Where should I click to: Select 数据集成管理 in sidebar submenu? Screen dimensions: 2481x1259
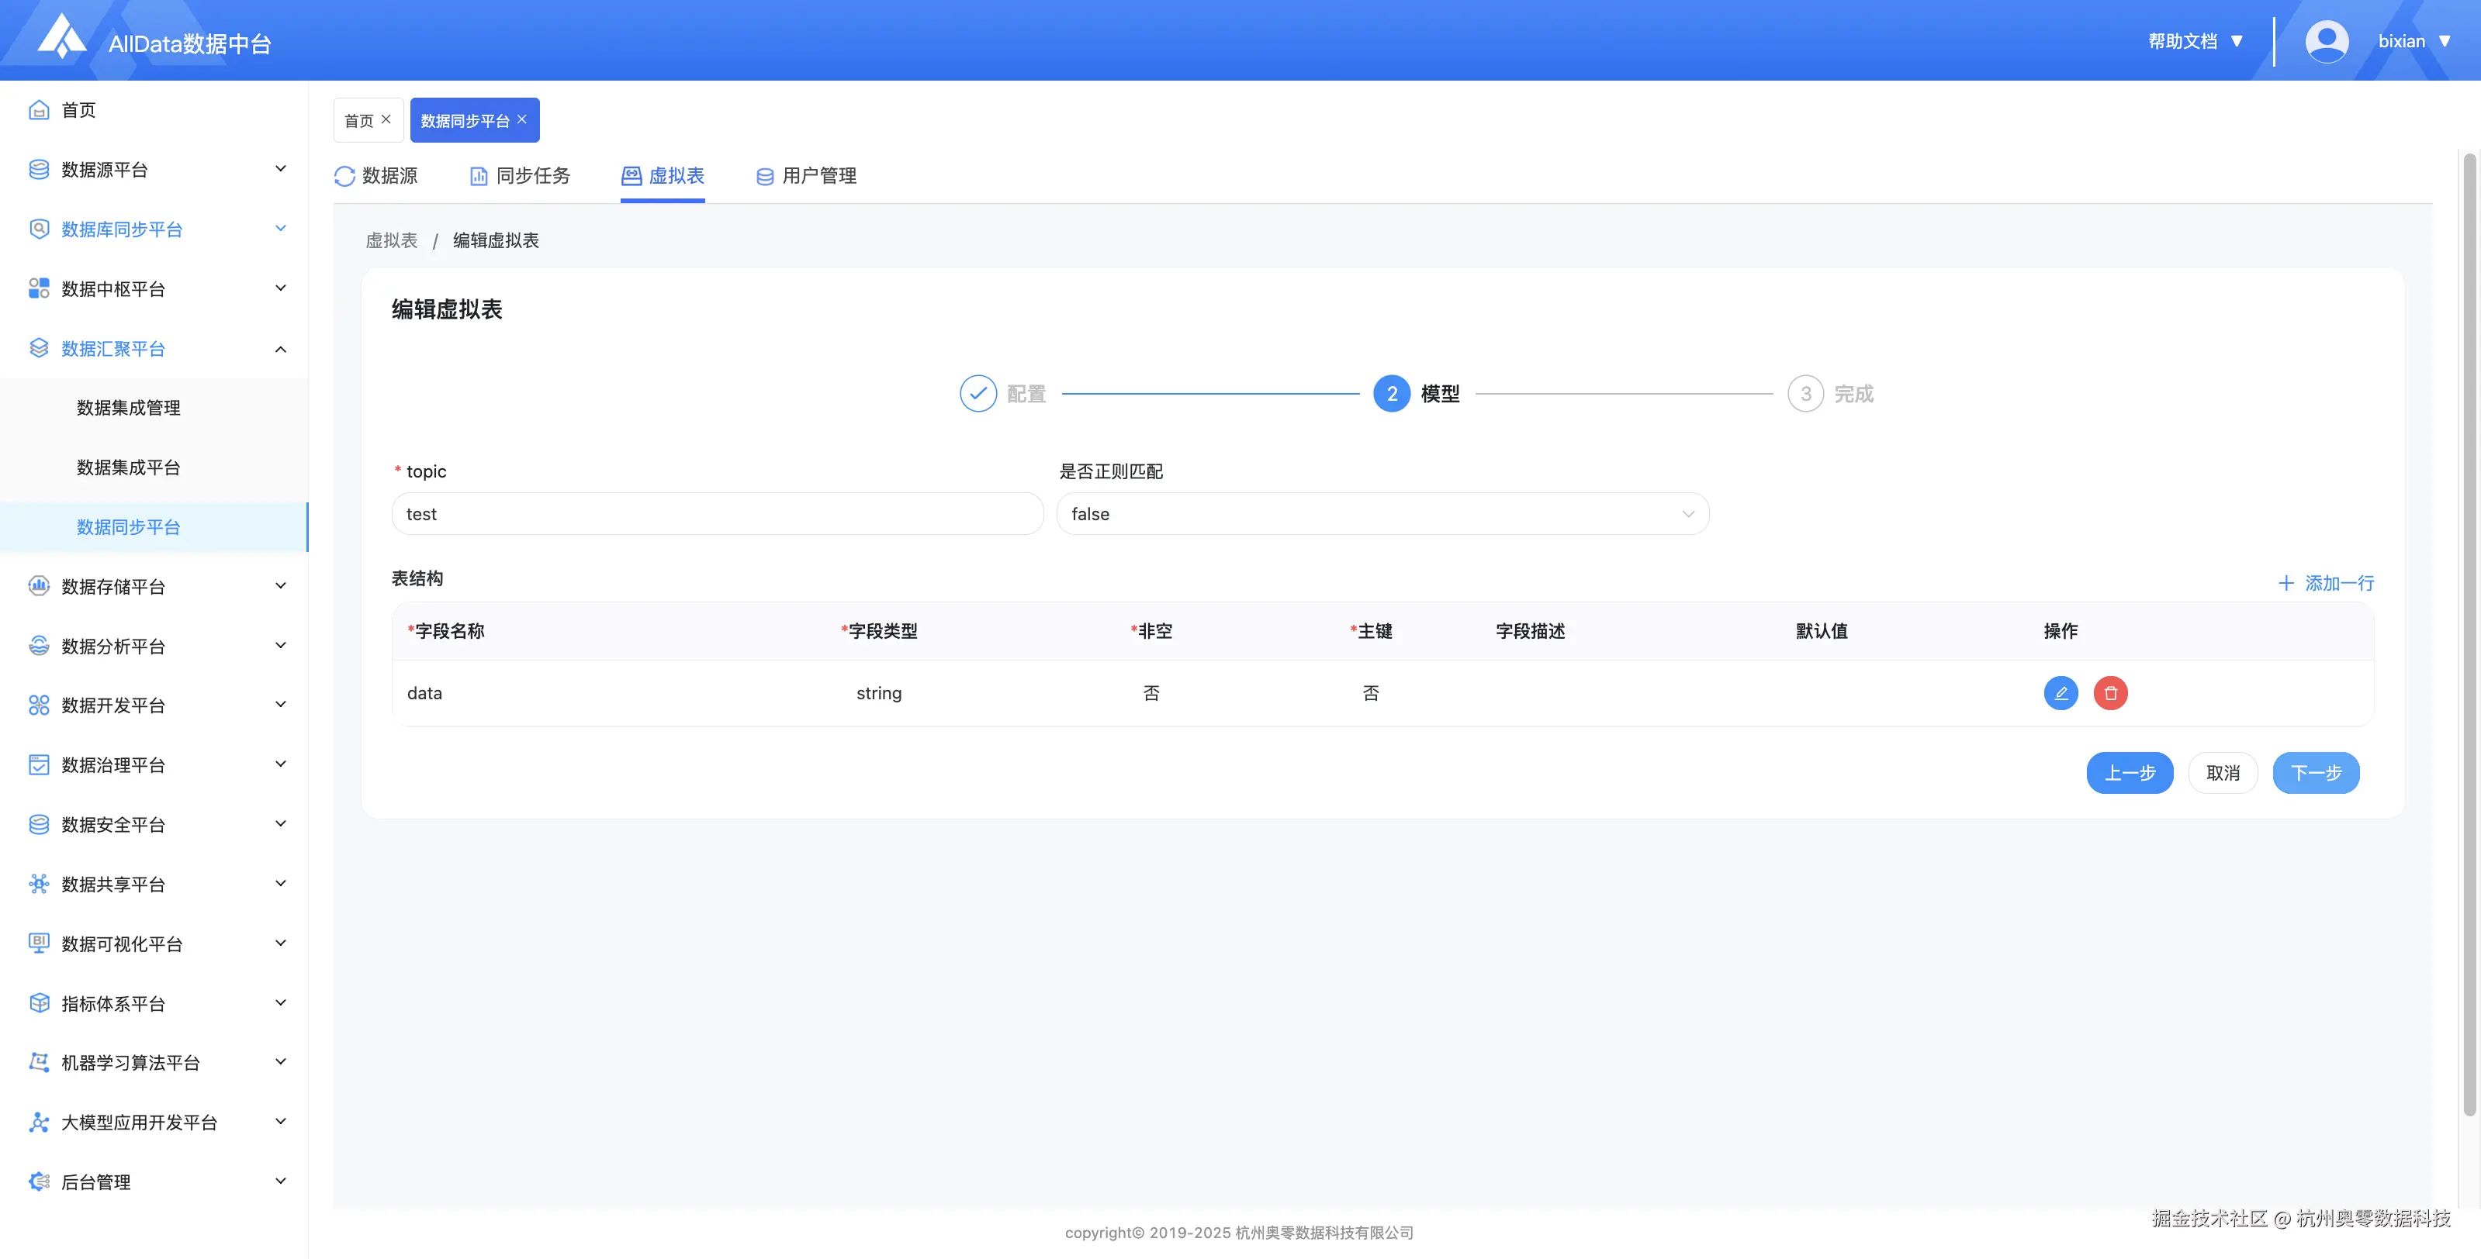pyautogui.click(x=129, y=408)
